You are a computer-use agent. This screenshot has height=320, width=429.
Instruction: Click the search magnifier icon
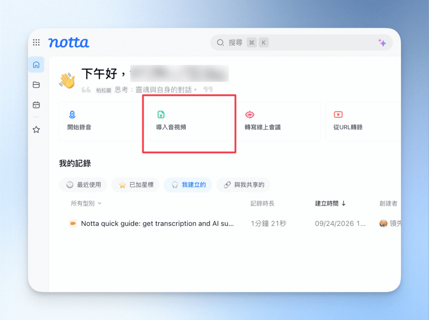tap(220, 43)
